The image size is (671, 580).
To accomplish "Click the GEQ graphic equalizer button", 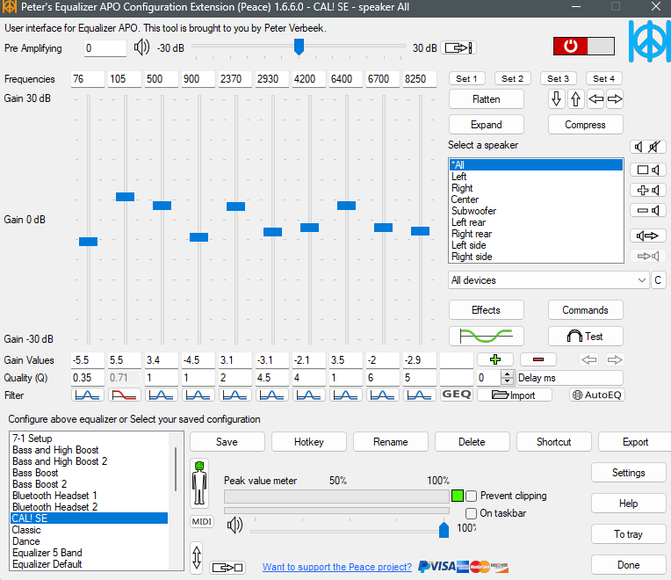I will pyautogui.click(x=456, y=395).
